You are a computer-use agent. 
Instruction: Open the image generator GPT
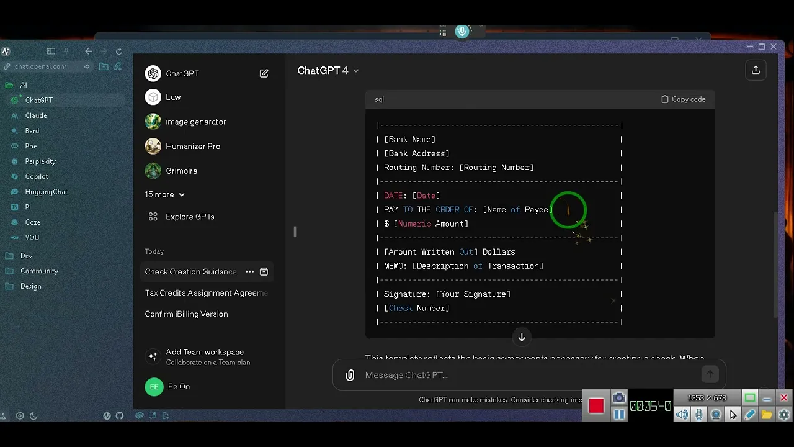point(195,122)
